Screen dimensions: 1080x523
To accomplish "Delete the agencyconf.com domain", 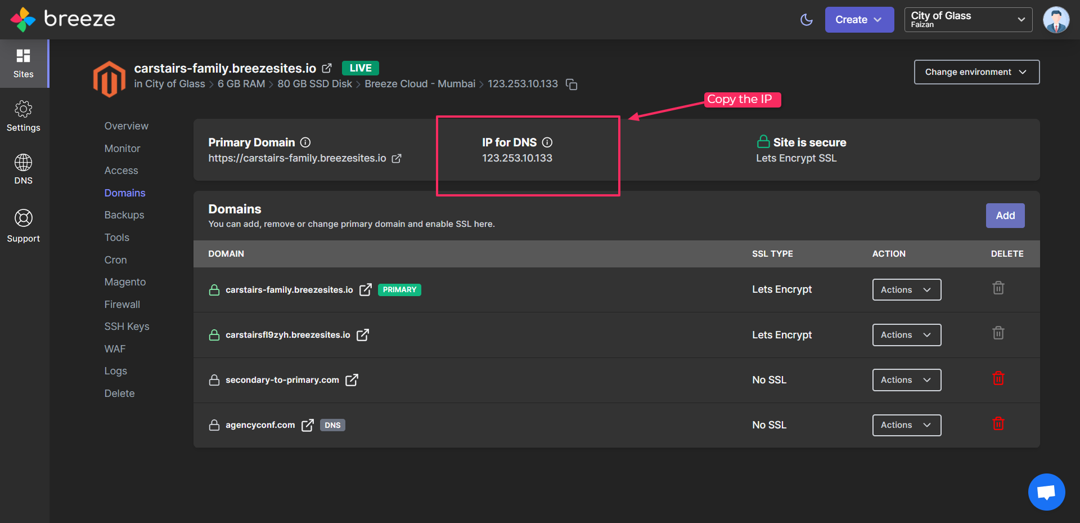I will tap(998, 423).
